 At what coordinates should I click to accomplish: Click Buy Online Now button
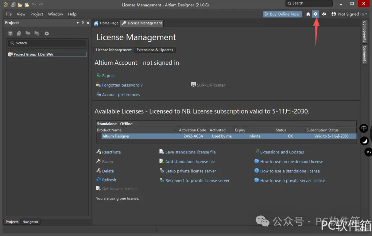click(x=282, y=14)
